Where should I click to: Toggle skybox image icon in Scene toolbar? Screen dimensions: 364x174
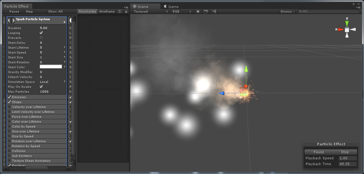(x=206, y=11)
